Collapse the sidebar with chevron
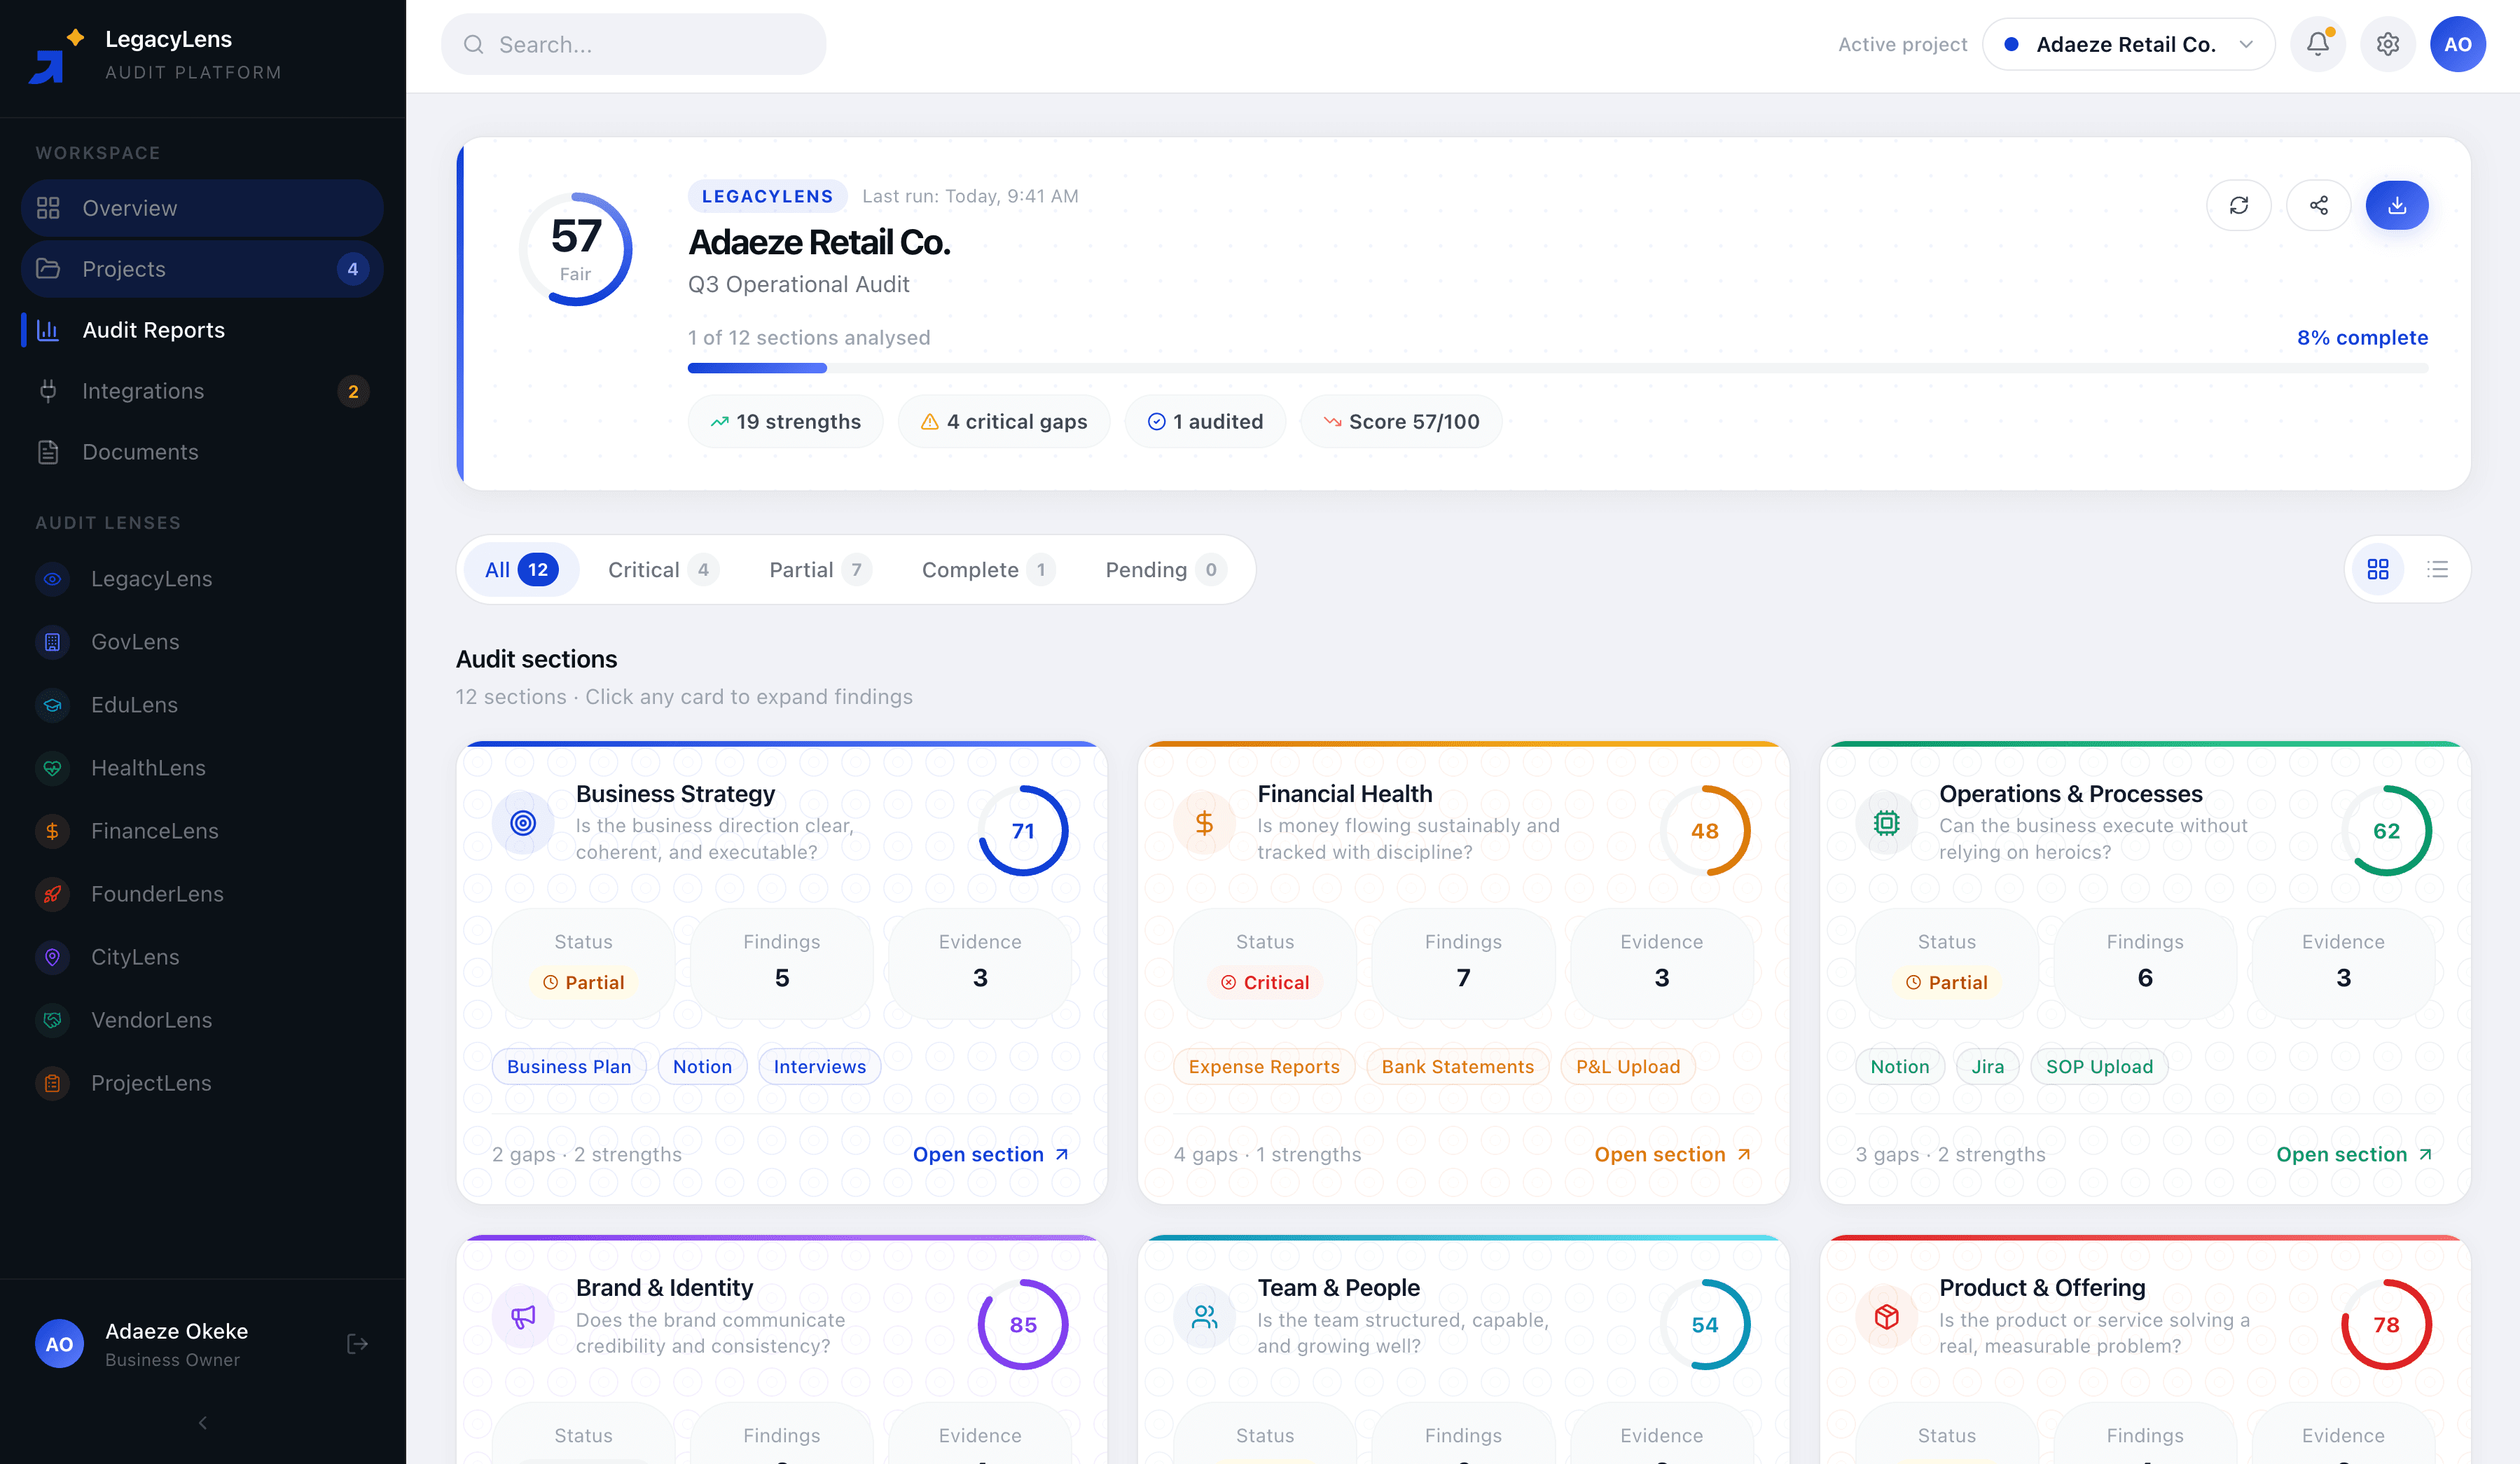 [x=203, y=1423]
